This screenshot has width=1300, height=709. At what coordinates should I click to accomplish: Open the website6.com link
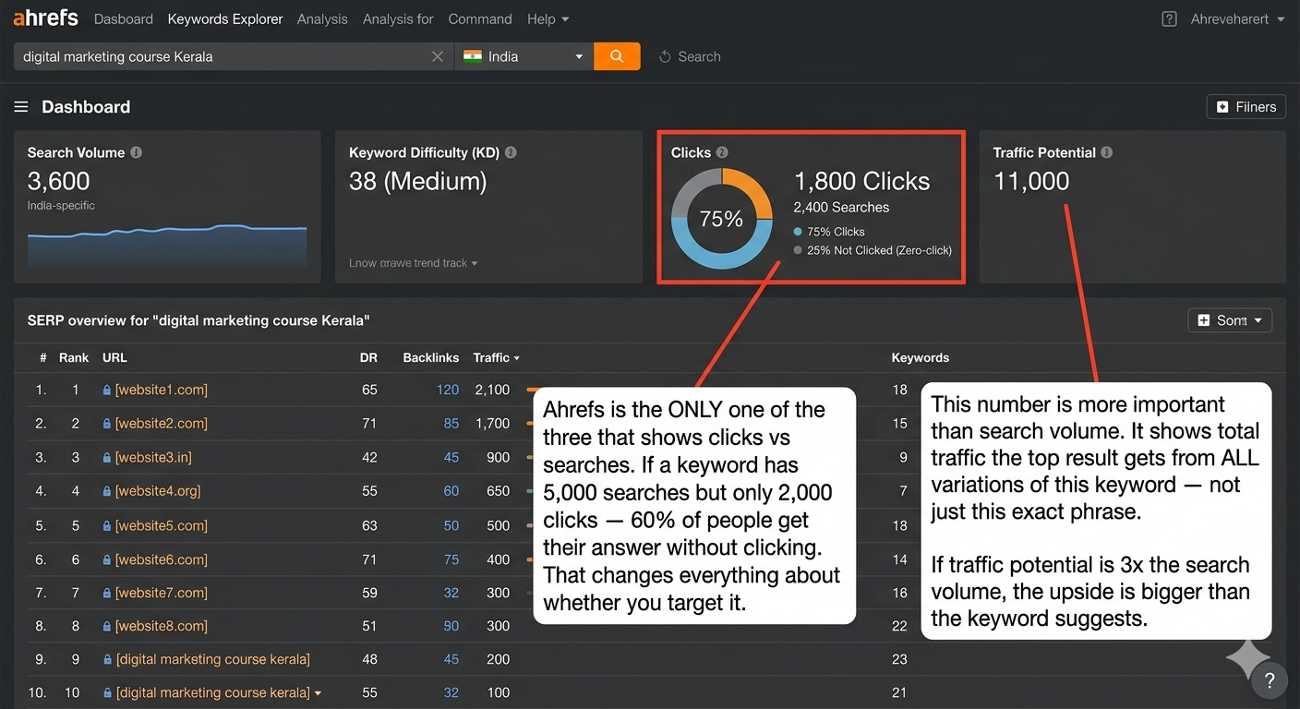pos(162,559)
